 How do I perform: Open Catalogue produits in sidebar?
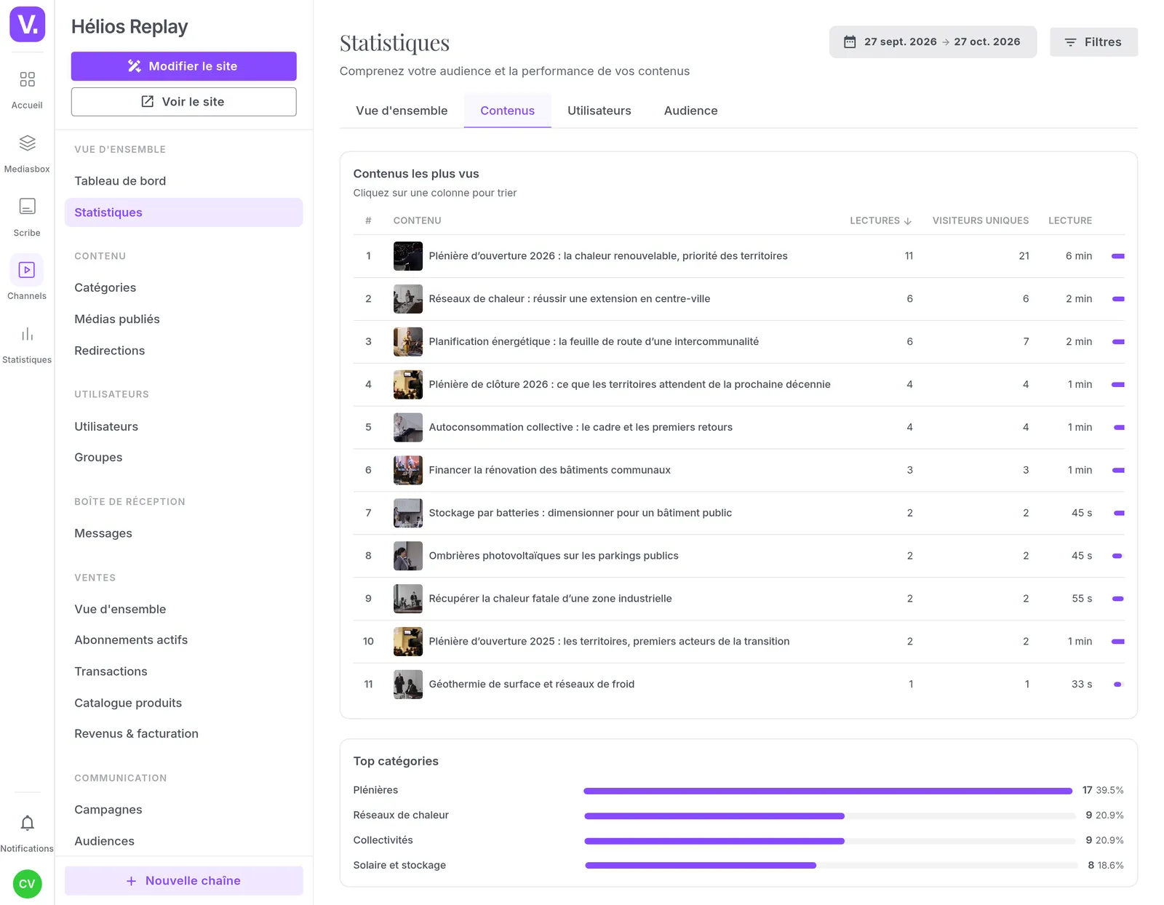[183, 703]
